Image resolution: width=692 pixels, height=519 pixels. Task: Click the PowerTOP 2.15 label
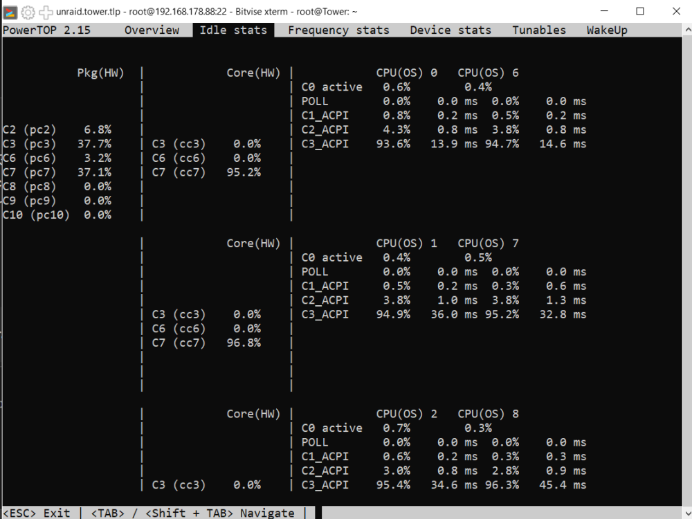coord(47,30)
